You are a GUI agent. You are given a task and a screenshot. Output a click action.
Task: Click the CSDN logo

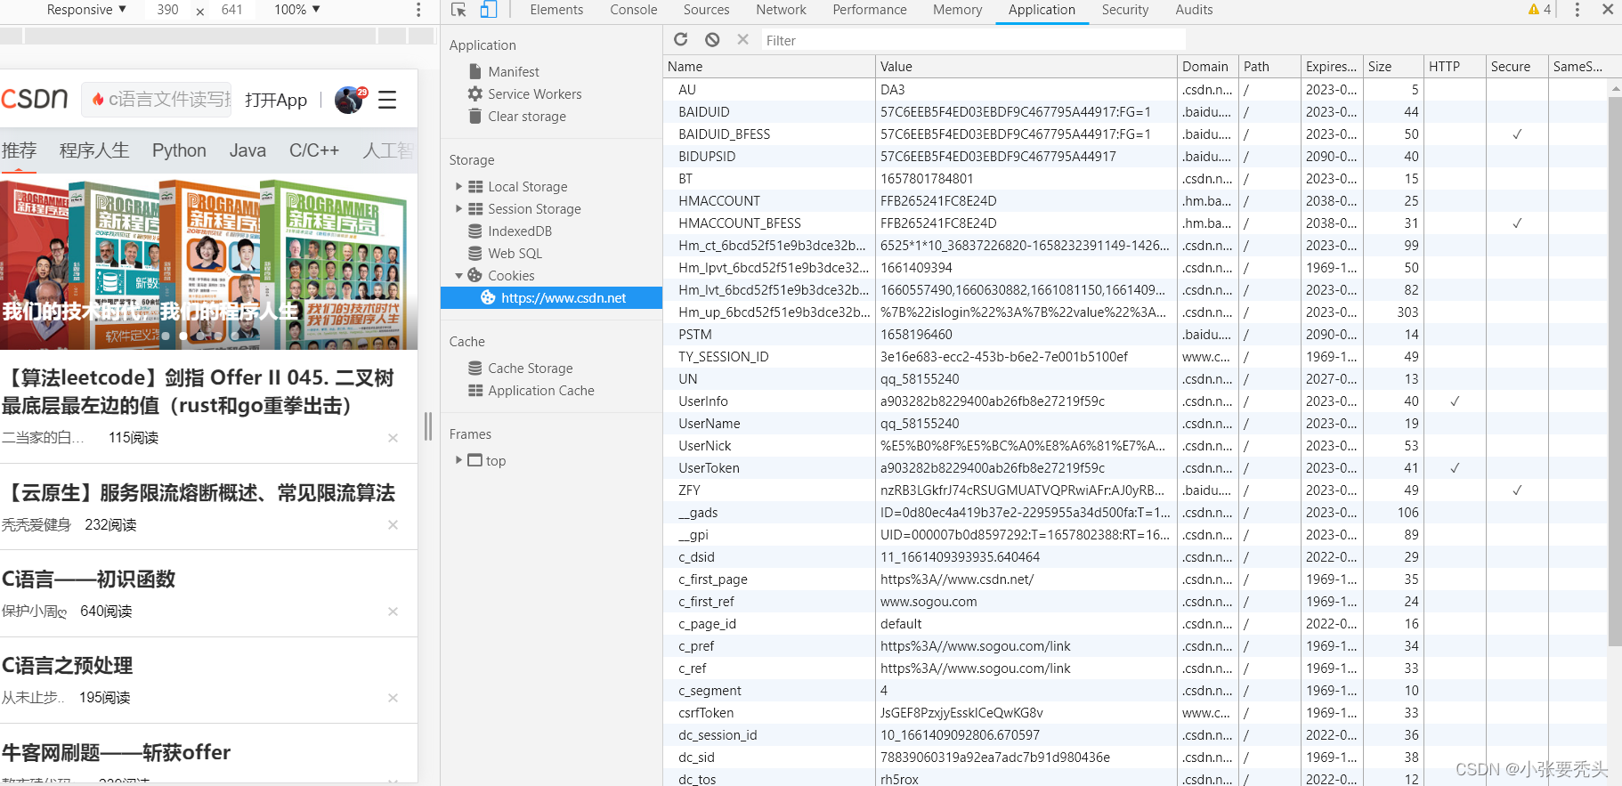click(34, 99)
